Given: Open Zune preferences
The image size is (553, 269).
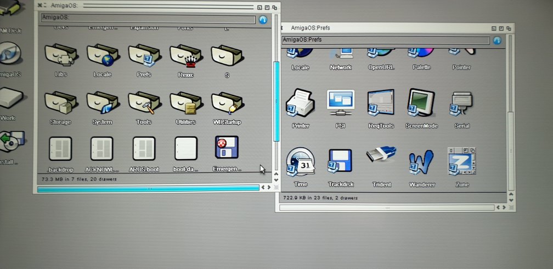Looking at the screenshot, I should [x=462, y=161].
